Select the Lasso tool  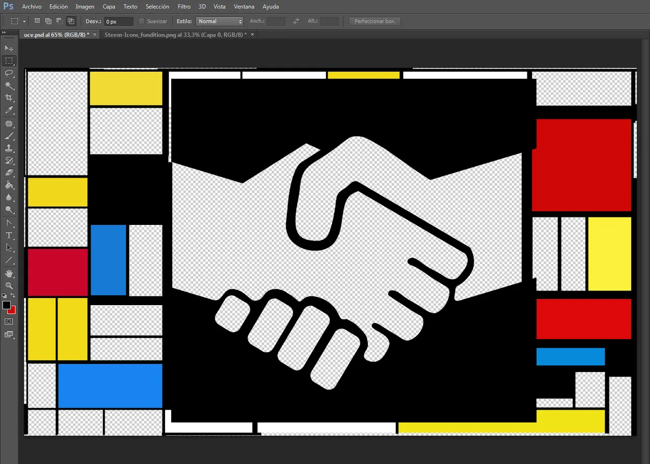[9, 73]
